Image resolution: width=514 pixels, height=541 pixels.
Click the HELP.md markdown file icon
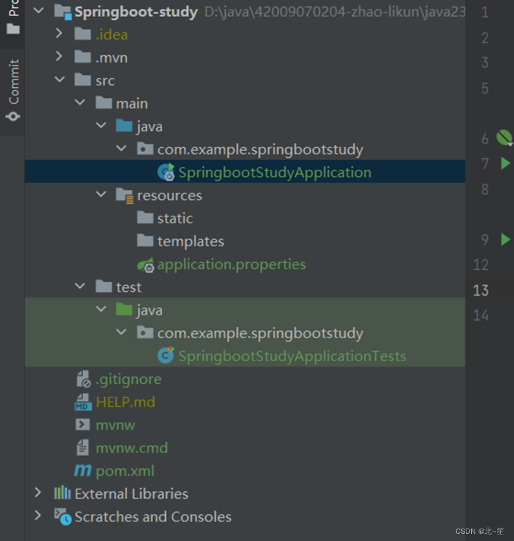83,402
